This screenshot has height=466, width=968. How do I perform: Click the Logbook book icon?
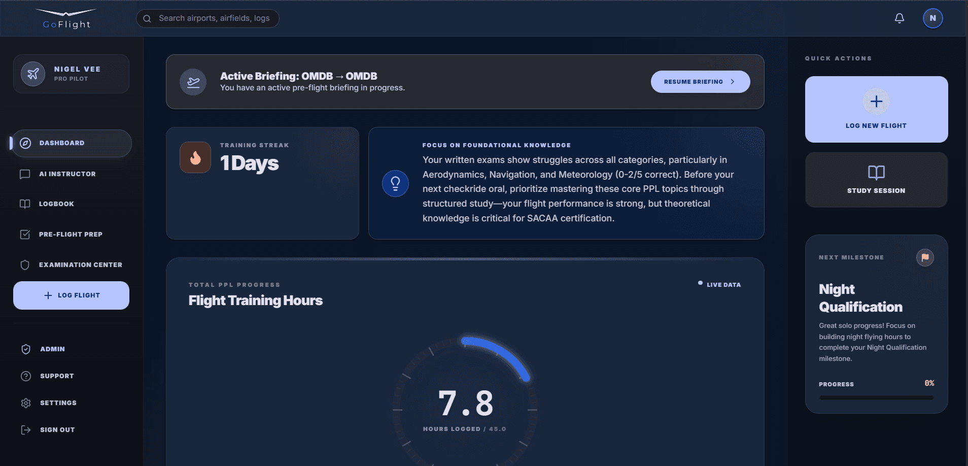click(x=25, y=204)
